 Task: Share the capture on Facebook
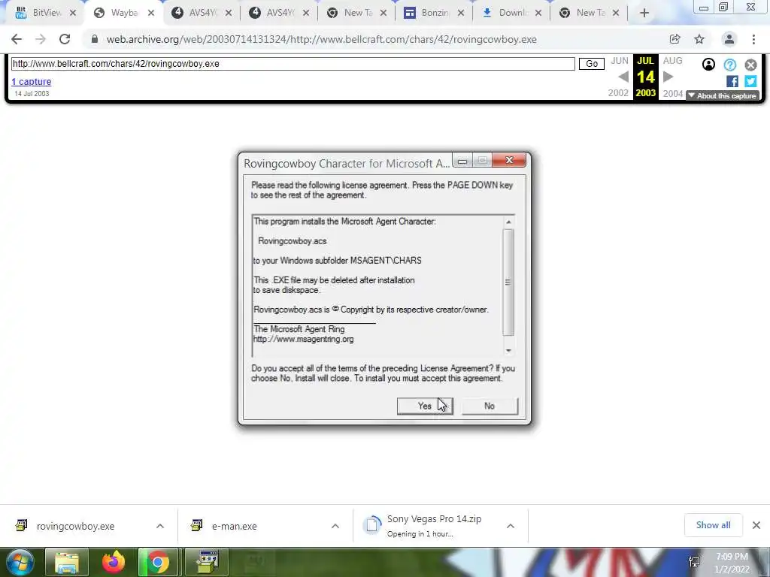pyautogui.click(x=732, y=81)
